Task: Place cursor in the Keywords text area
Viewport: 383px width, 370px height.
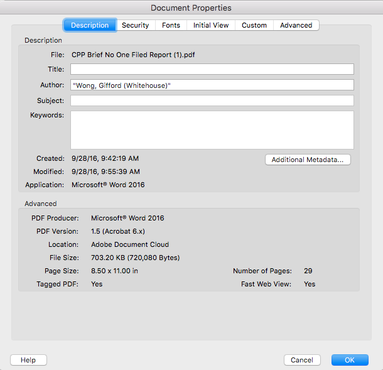Action: pos(212,130)
